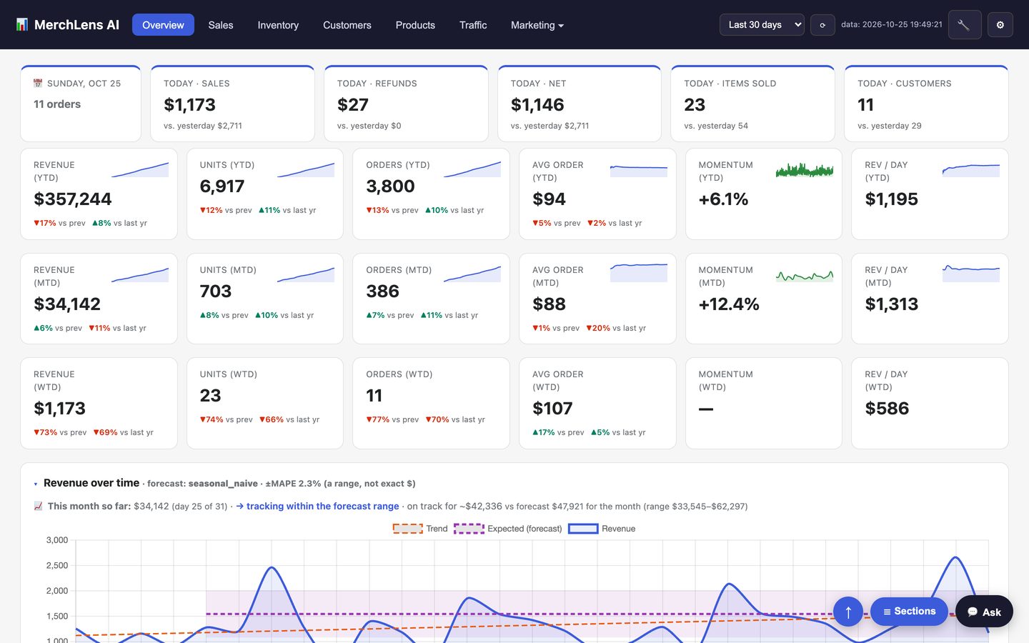This screenshot has width=1029, height=643.
Task: Select the Revenue (MTD) $34,142 value
Action: pos(67,304)
